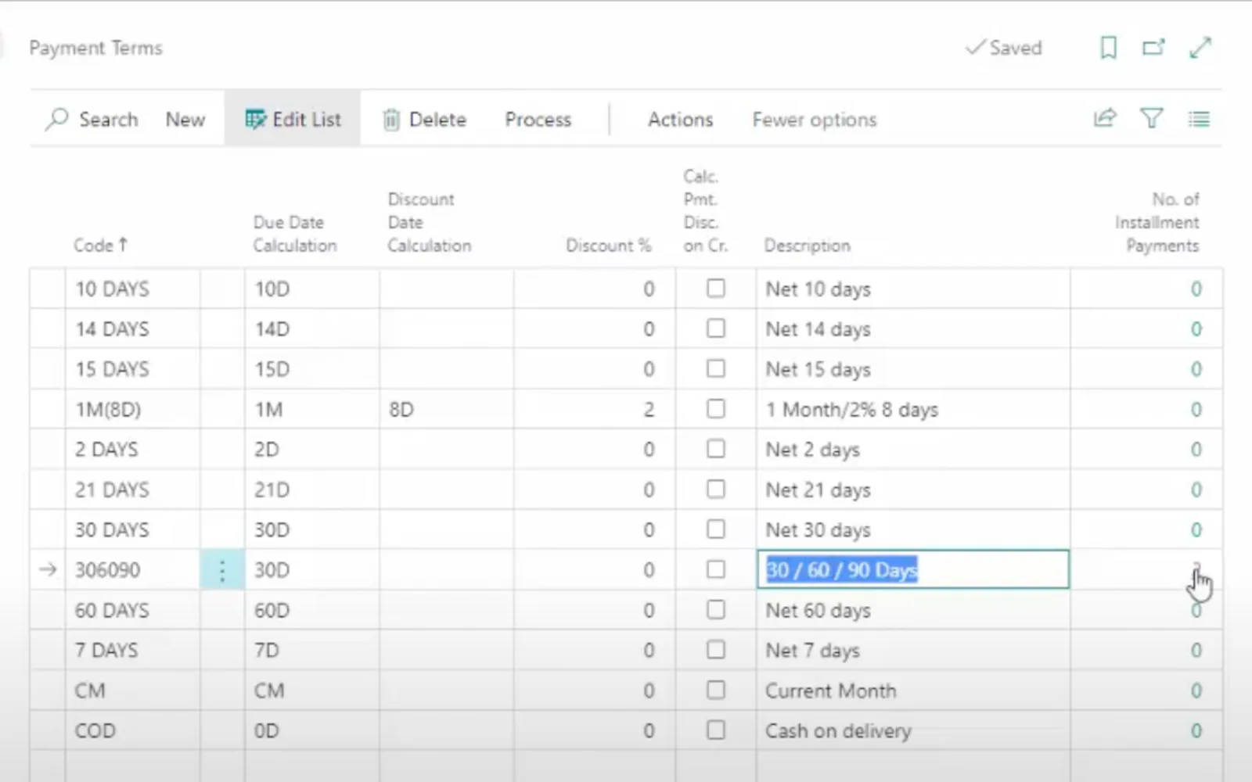The image size is (1252, 782).
Task: Click the list view layout icon
Action: pos(1199,119)
